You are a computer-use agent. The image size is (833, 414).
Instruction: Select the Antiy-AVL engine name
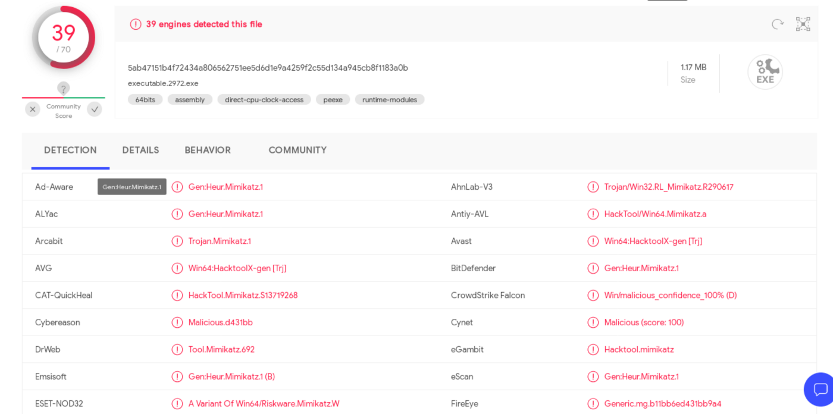tap(469, 214)
